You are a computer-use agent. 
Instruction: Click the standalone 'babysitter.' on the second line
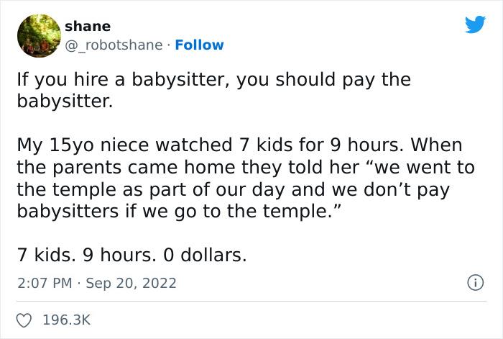65,101
